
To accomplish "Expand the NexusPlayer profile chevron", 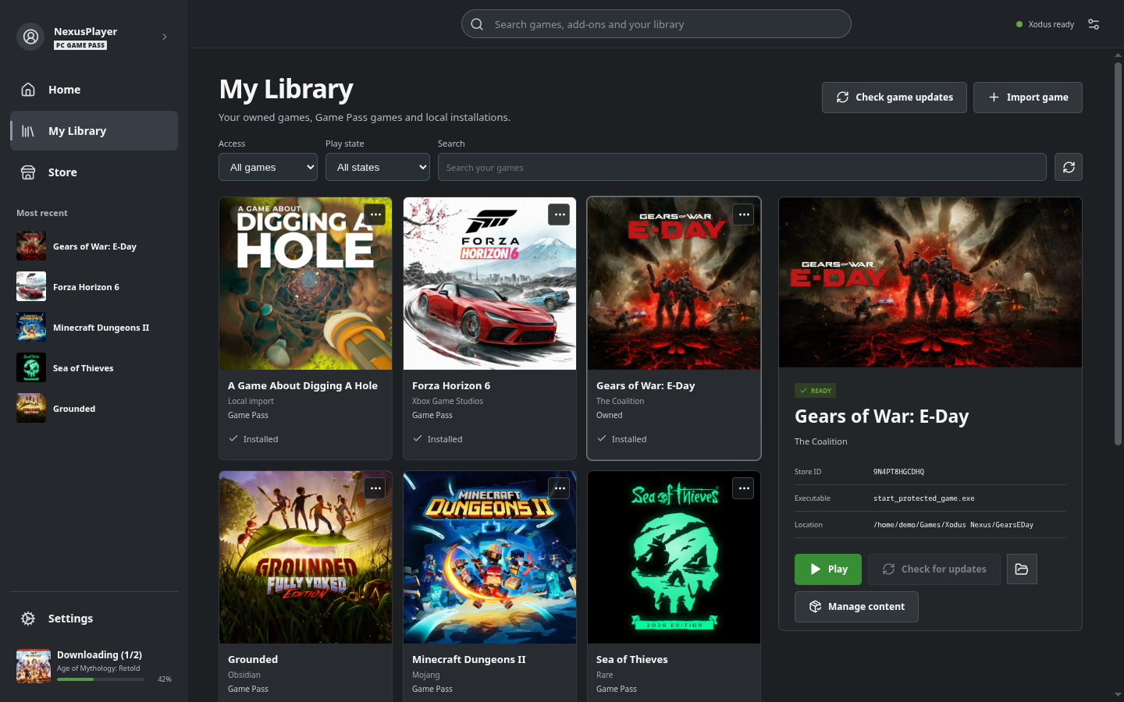I will 164,37.
